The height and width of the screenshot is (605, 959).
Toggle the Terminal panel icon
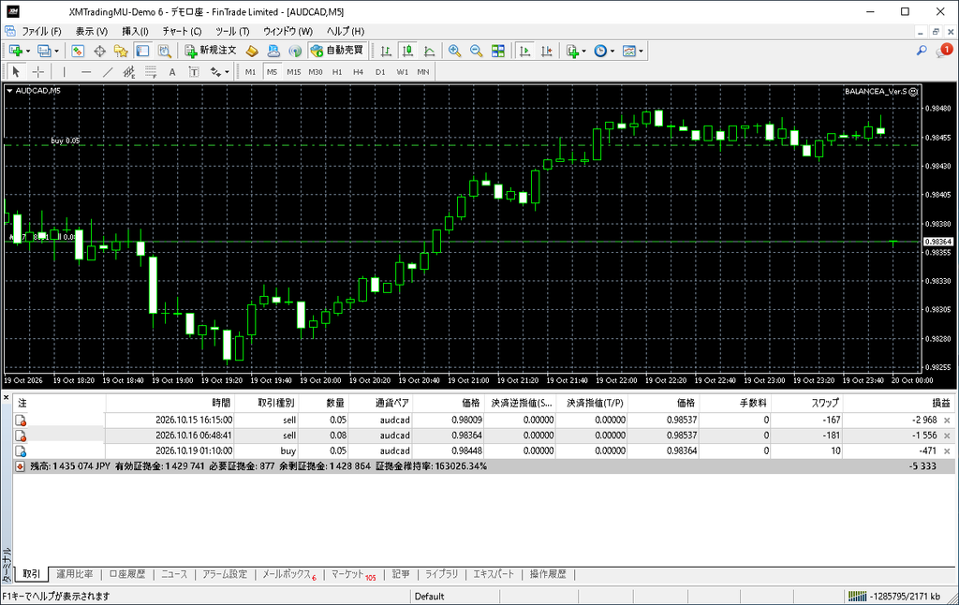tap(142, 51)
